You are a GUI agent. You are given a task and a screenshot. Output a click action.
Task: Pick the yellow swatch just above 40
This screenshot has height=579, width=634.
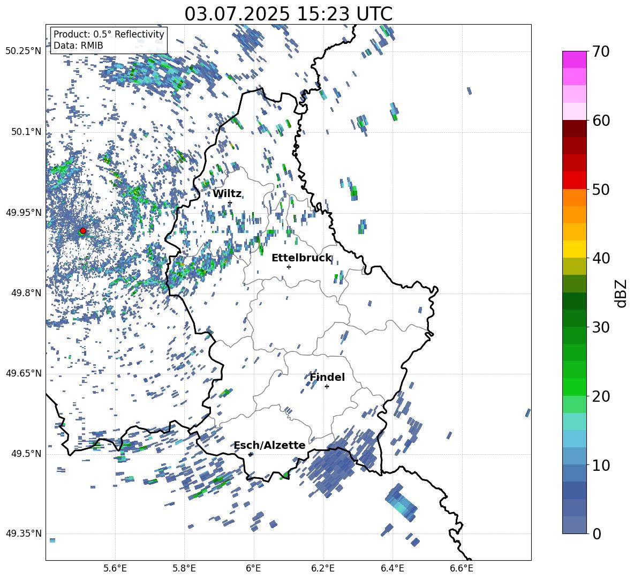[574, 249]
